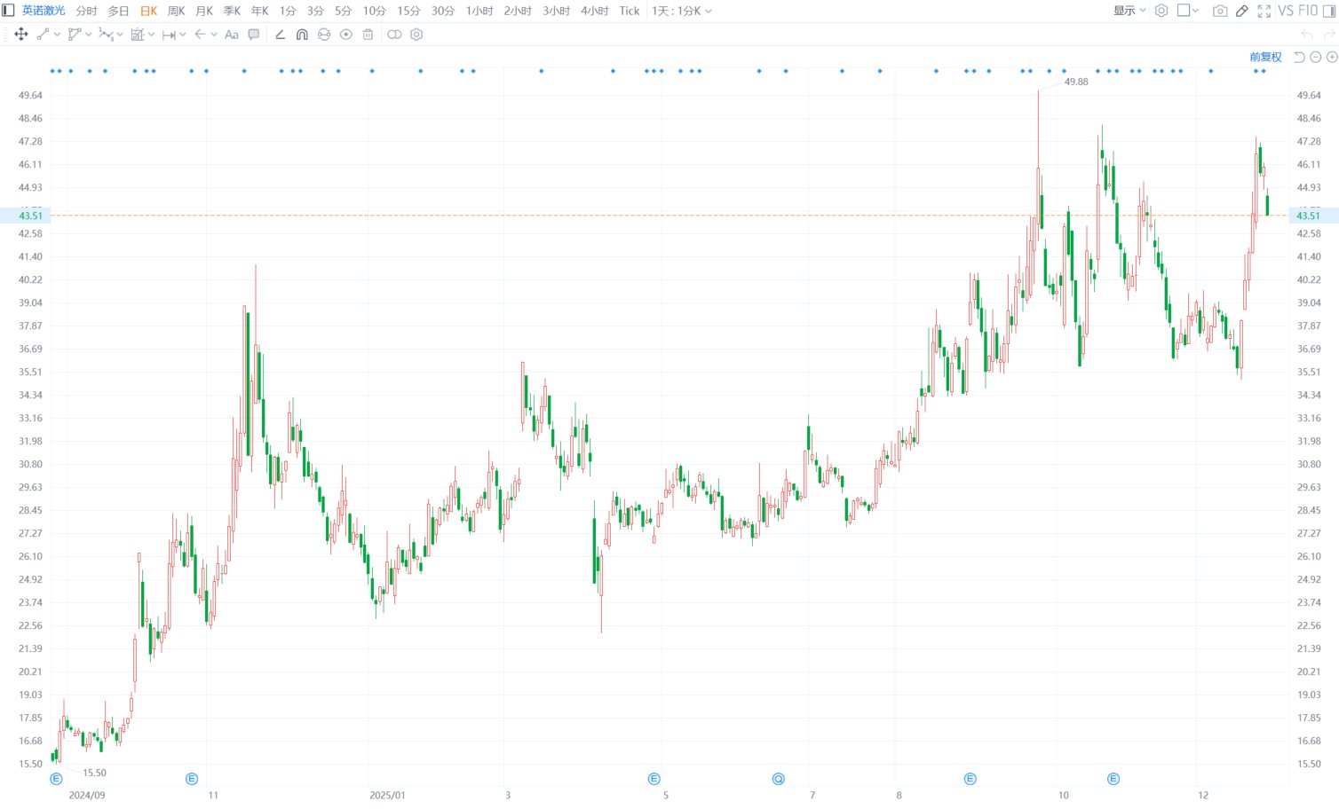Screen dimensions: 1339x809
Task: Expand the arrow marker tool options
Action: pos(214,35)
